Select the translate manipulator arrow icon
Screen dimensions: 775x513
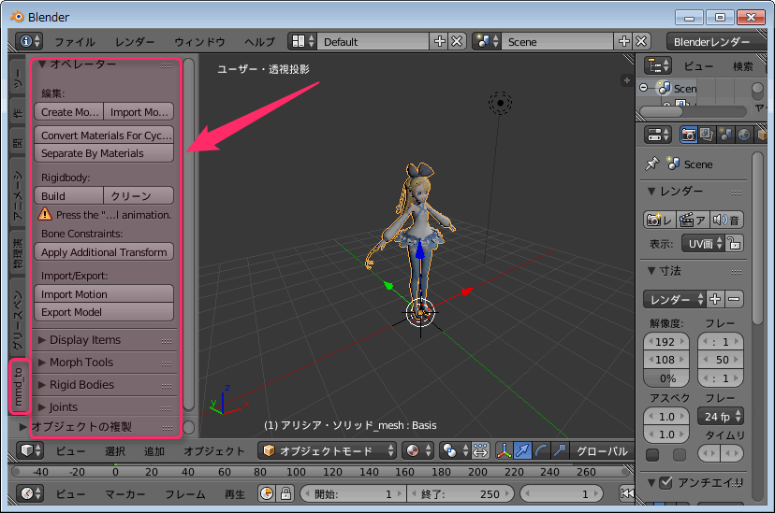pyautogui.click(x=522, y=450)
